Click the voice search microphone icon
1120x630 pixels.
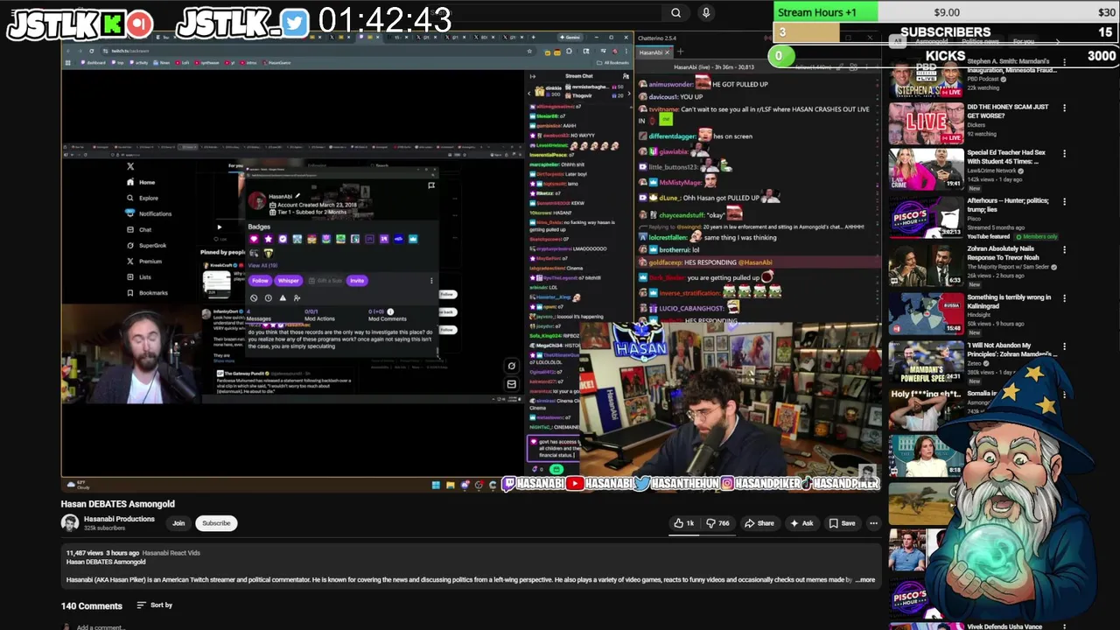[x=705, y=12]
